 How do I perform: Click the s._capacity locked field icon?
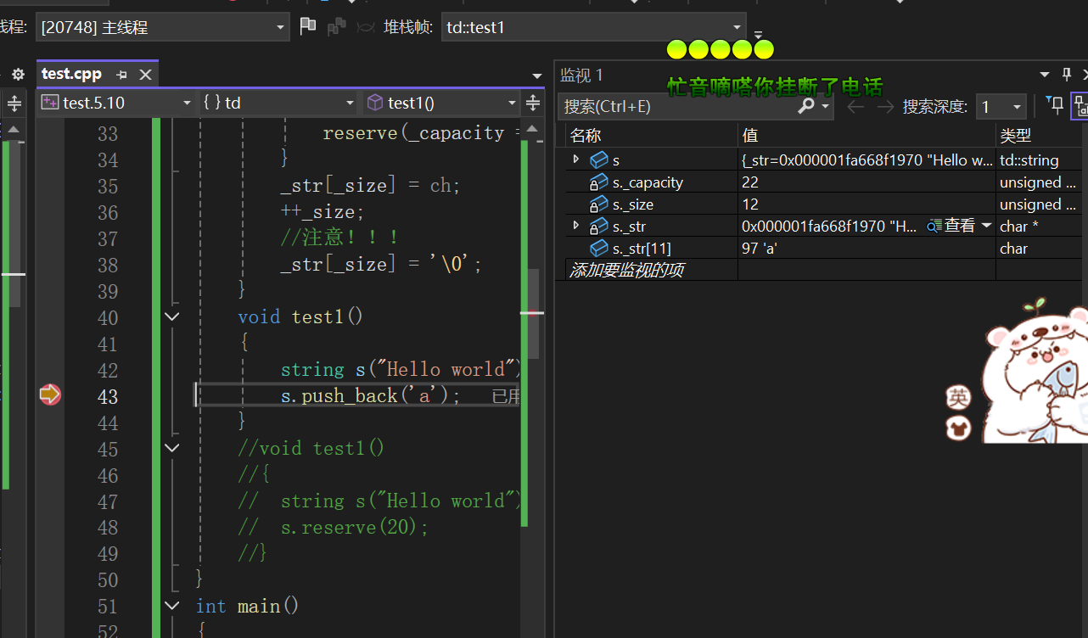click(x=599, y=182)
